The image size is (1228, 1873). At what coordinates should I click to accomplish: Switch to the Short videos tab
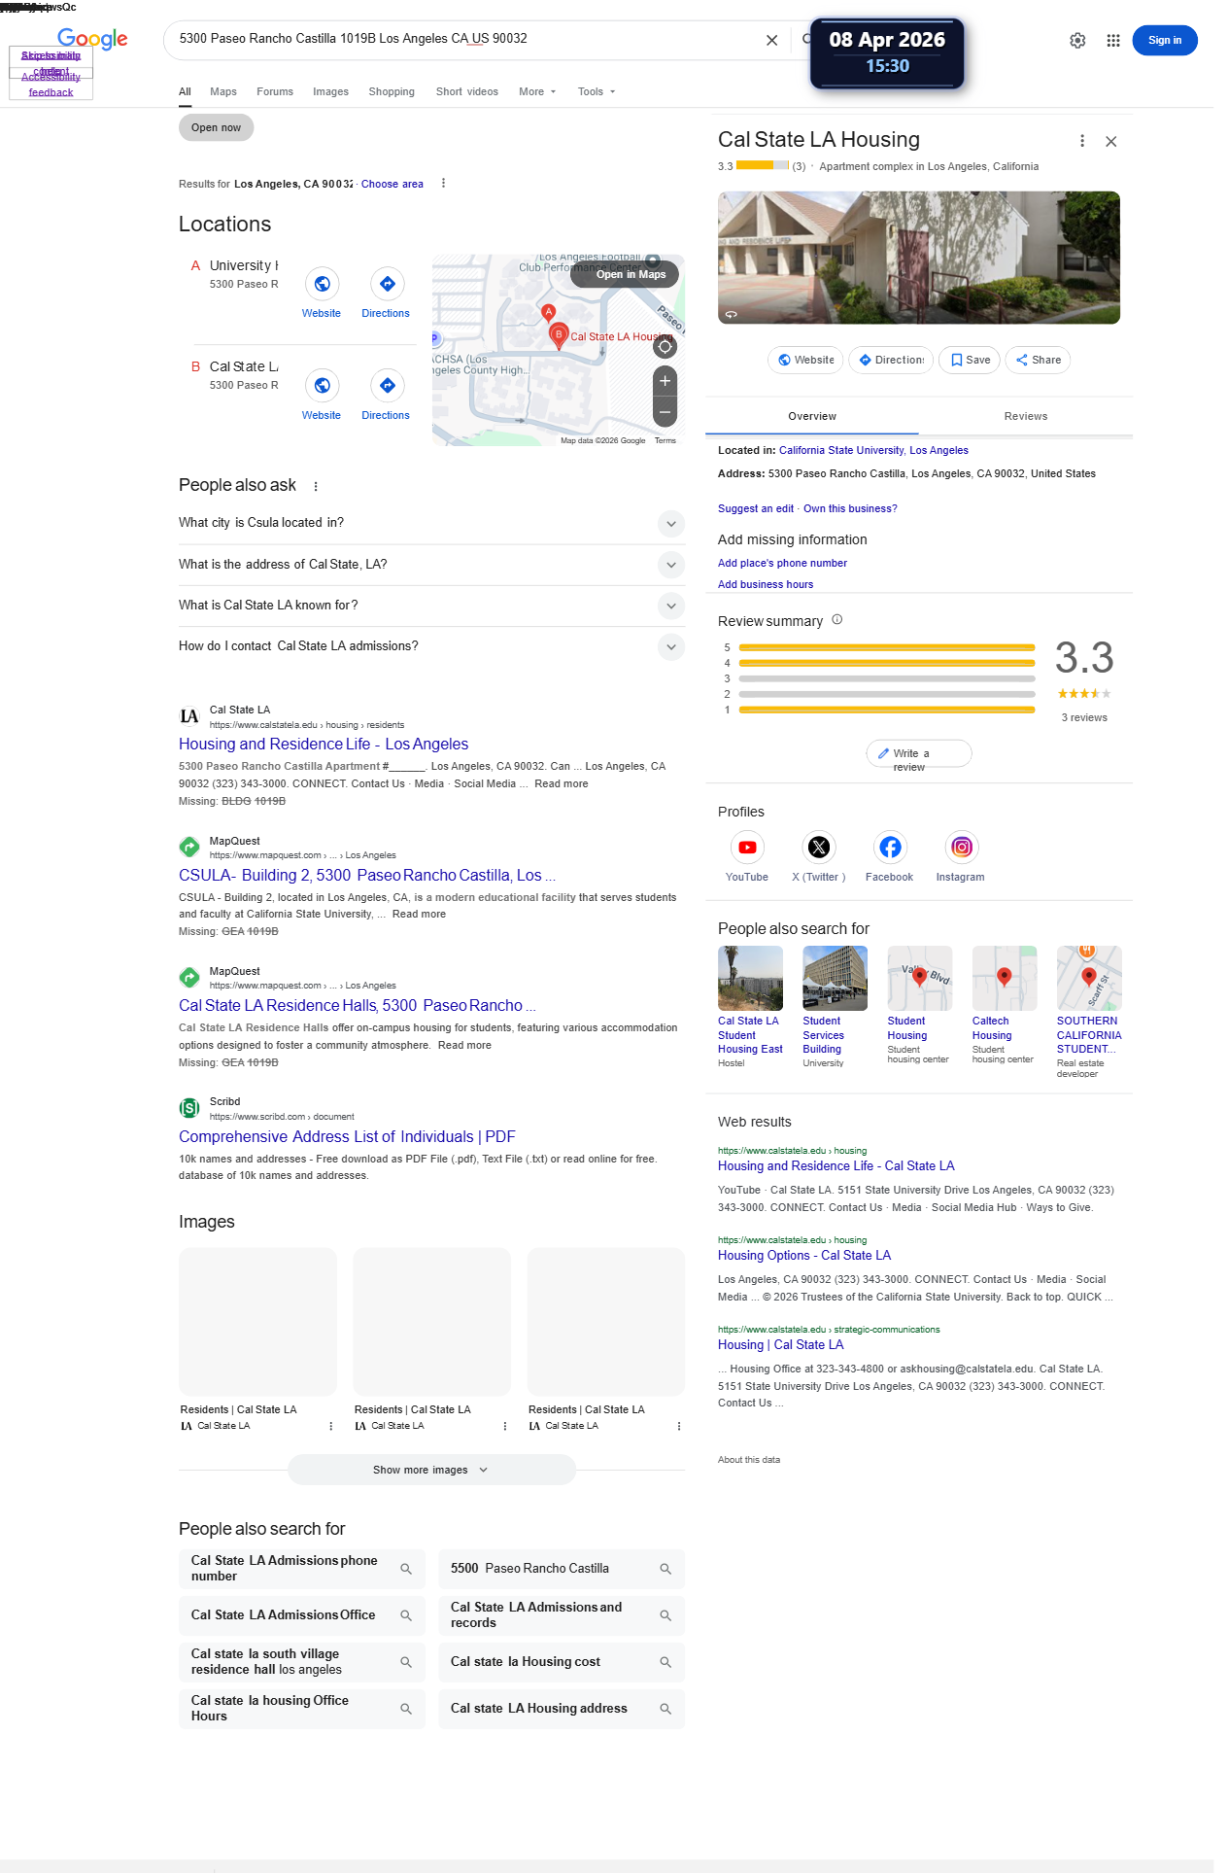(x=467, y=91)
